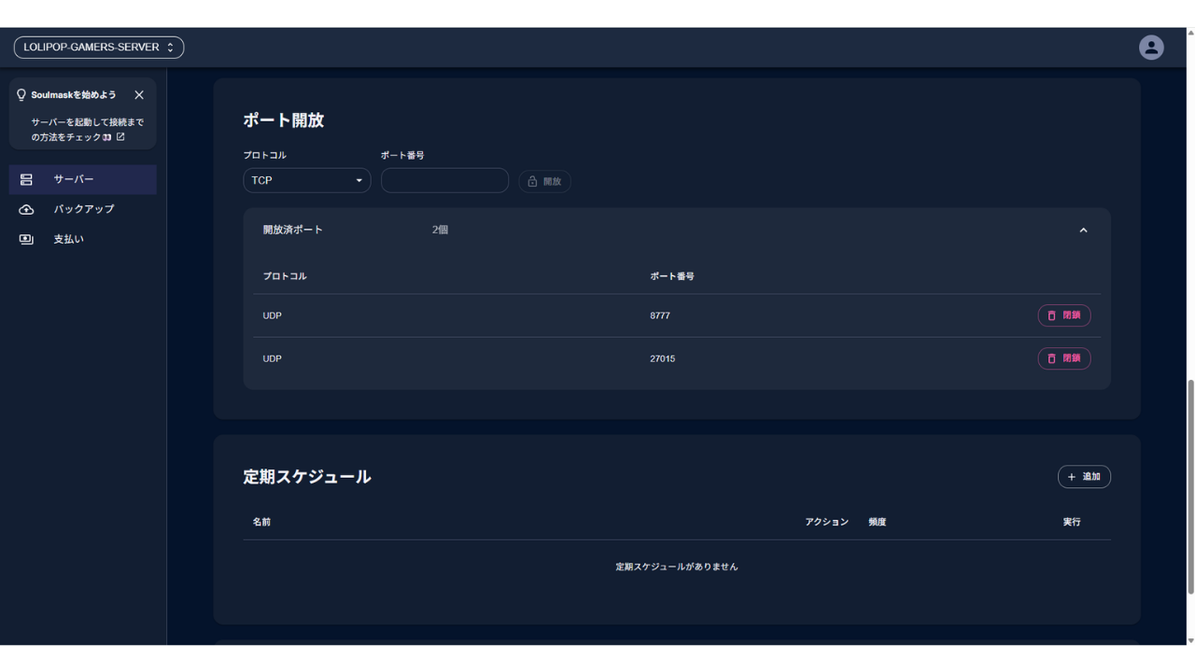Click the 支払い payment icon
This screenshot has height=672, width=1195.
(26, 240)
